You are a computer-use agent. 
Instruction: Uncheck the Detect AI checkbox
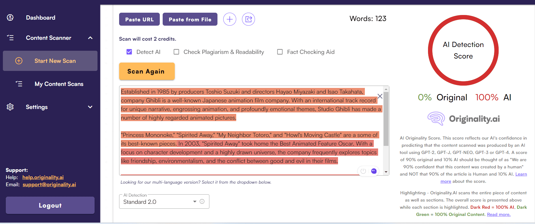click(129, 52)
